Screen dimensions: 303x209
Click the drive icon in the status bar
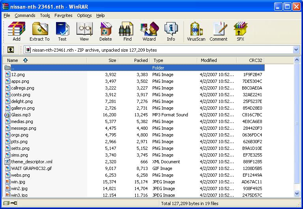[x=6, y=203]
